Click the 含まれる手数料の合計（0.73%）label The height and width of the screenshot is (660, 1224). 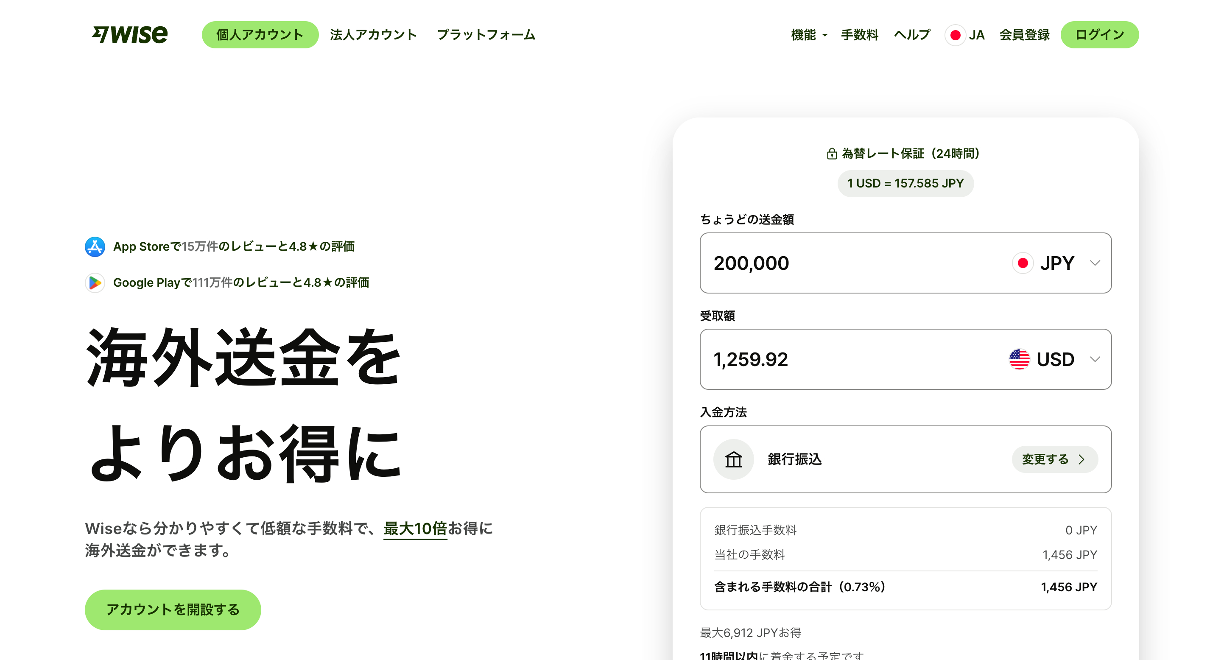800,587
